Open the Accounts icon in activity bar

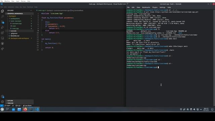(x=2, y=96)
